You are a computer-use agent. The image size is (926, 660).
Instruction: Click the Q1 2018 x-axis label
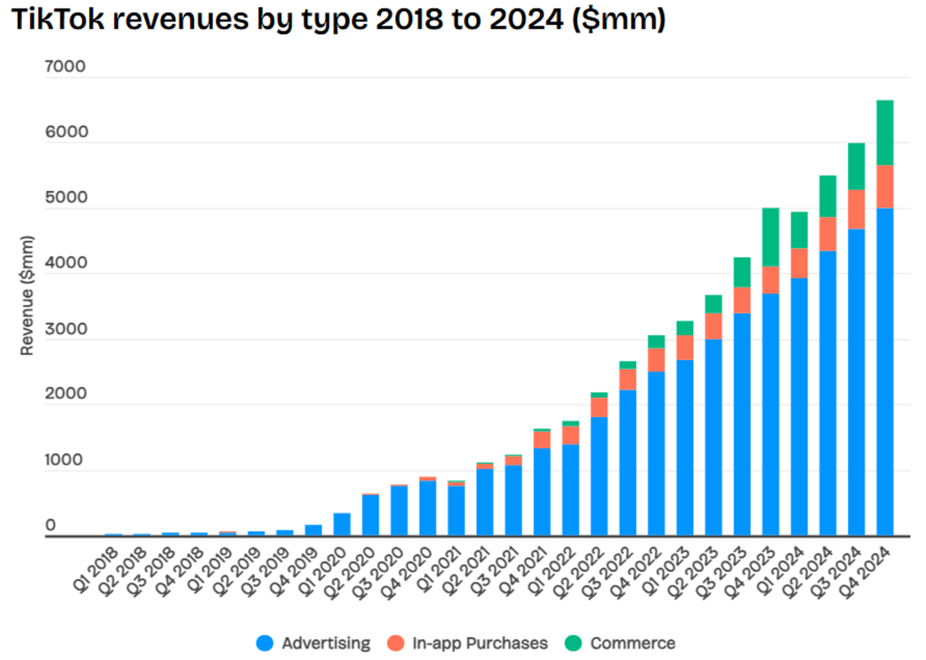pyautogui.click(x=96, y=569)
